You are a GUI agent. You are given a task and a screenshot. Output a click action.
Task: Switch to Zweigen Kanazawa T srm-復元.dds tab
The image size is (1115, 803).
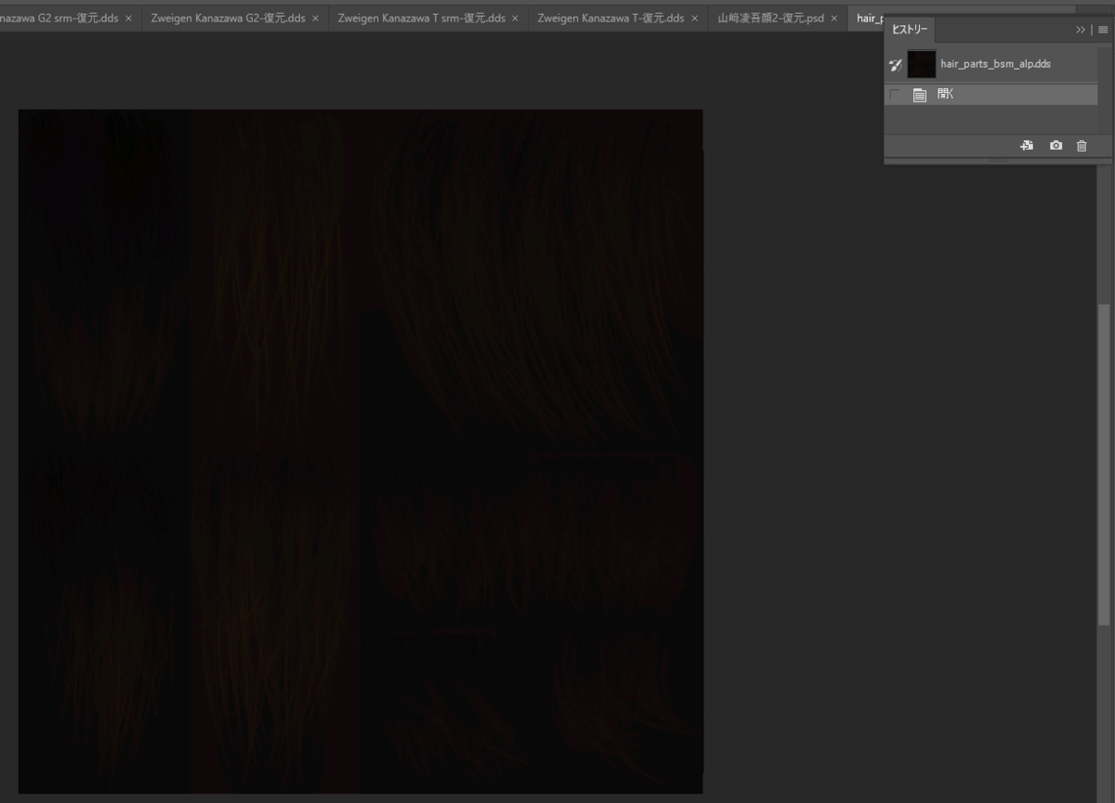[x=422, y=18]
